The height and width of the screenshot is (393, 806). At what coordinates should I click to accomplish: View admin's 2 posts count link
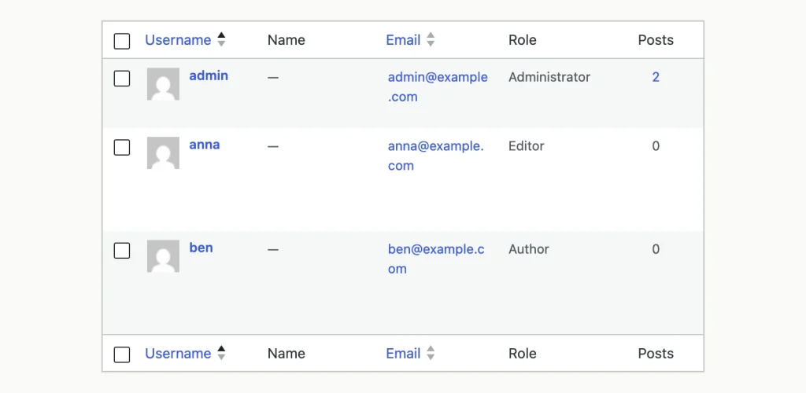[656, 77]
